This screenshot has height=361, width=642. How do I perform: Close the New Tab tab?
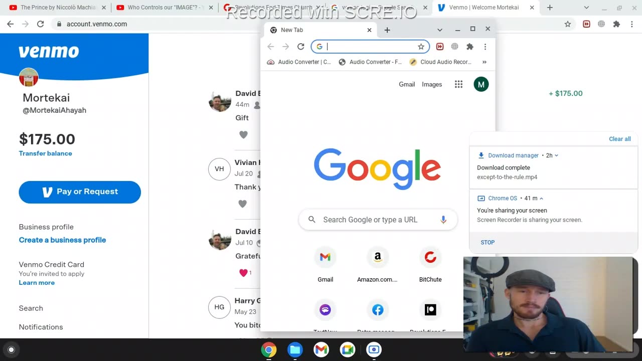369,30
